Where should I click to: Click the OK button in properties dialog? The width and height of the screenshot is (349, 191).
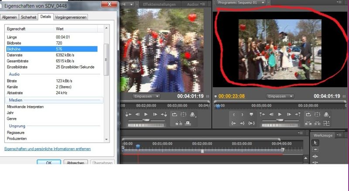click(49, 163)
